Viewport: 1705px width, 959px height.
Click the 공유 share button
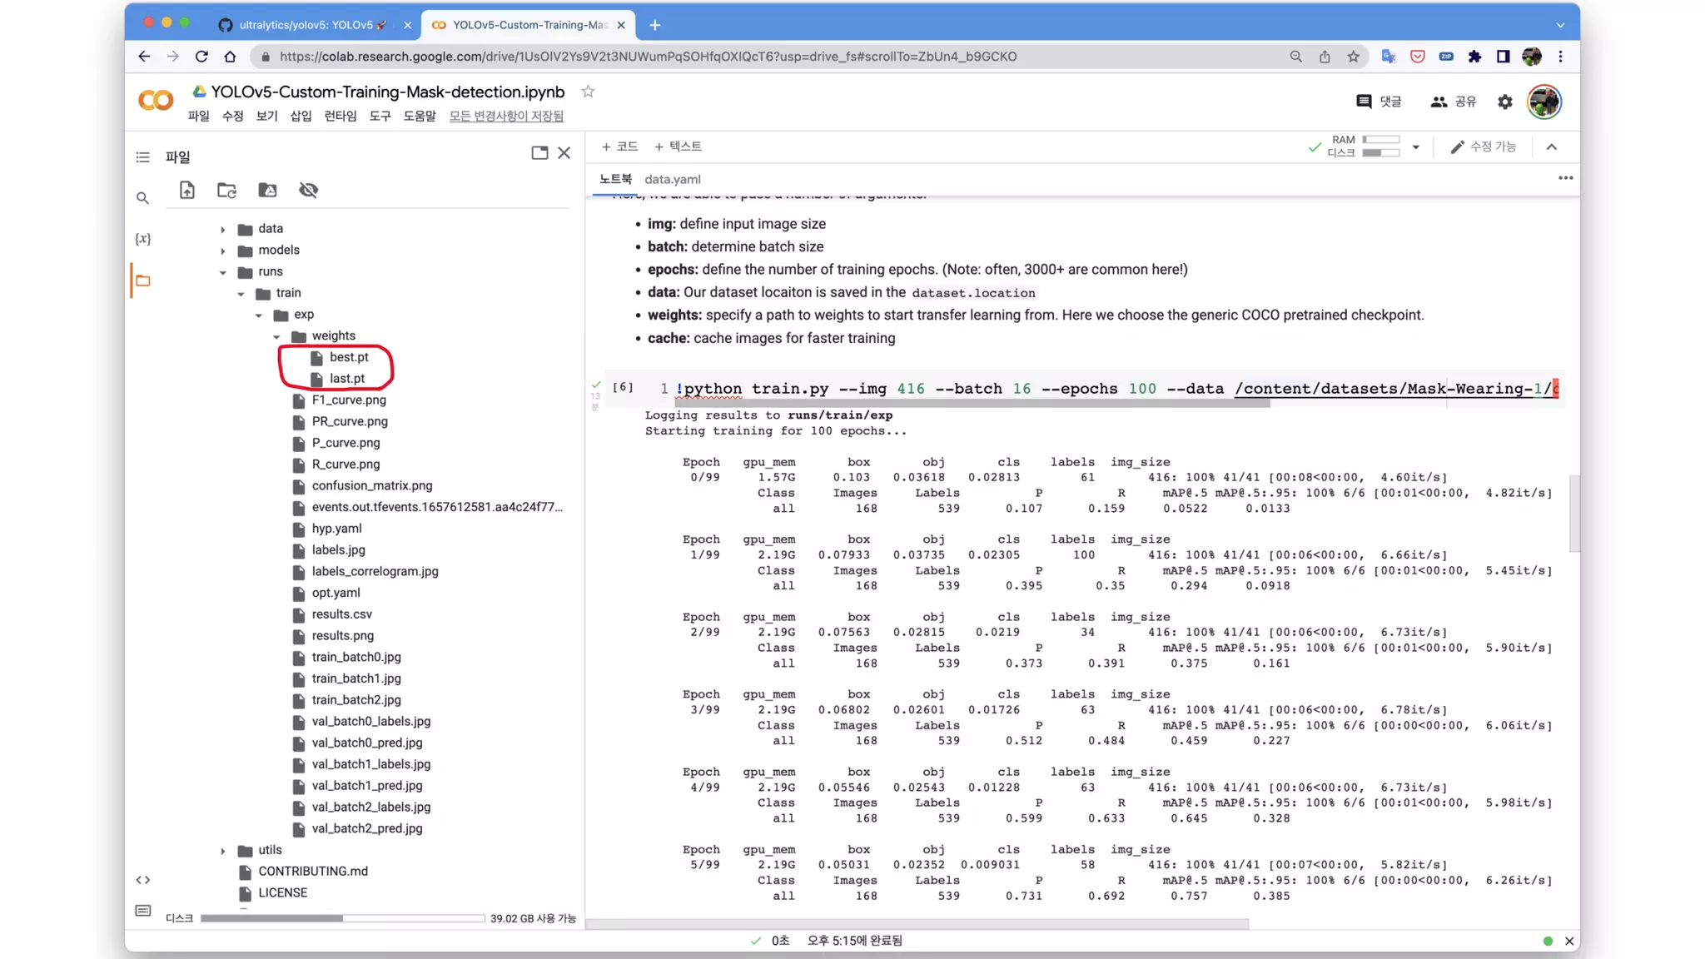(x=1454, y=102)
